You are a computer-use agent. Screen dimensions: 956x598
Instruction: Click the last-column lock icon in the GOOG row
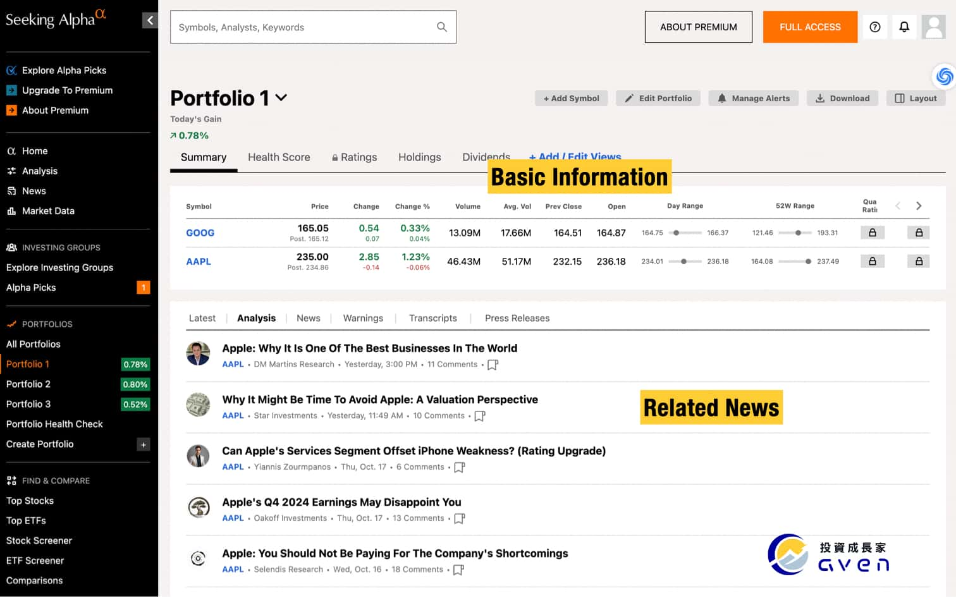919,233
